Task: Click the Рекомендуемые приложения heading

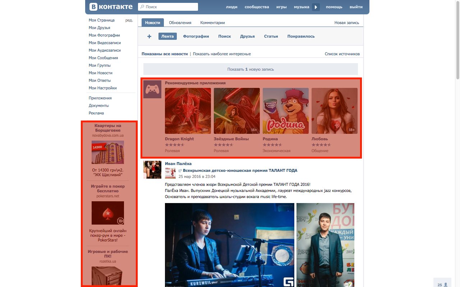Action: pos(195,83)
